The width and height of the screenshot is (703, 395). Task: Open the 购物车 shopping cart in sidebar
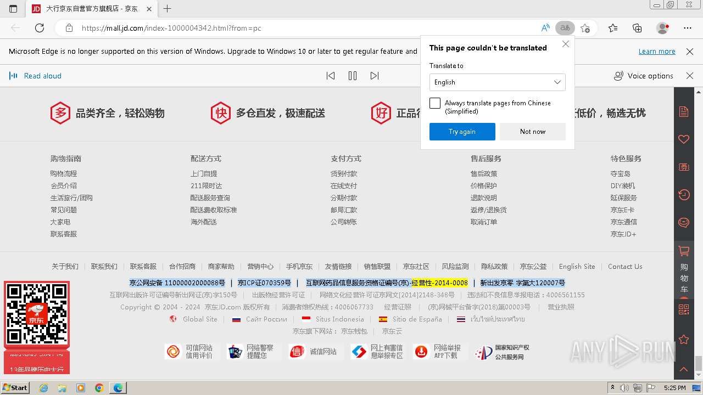pyautogui.click(x=684, y=270)
